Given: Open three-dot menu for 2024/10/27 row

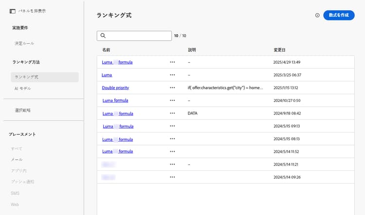Looking at the screenshot, I should 172,100.
